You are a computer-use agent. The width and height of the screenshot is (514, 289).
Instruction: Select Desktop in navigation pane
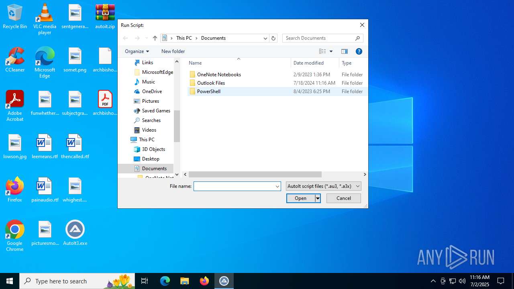151,159
